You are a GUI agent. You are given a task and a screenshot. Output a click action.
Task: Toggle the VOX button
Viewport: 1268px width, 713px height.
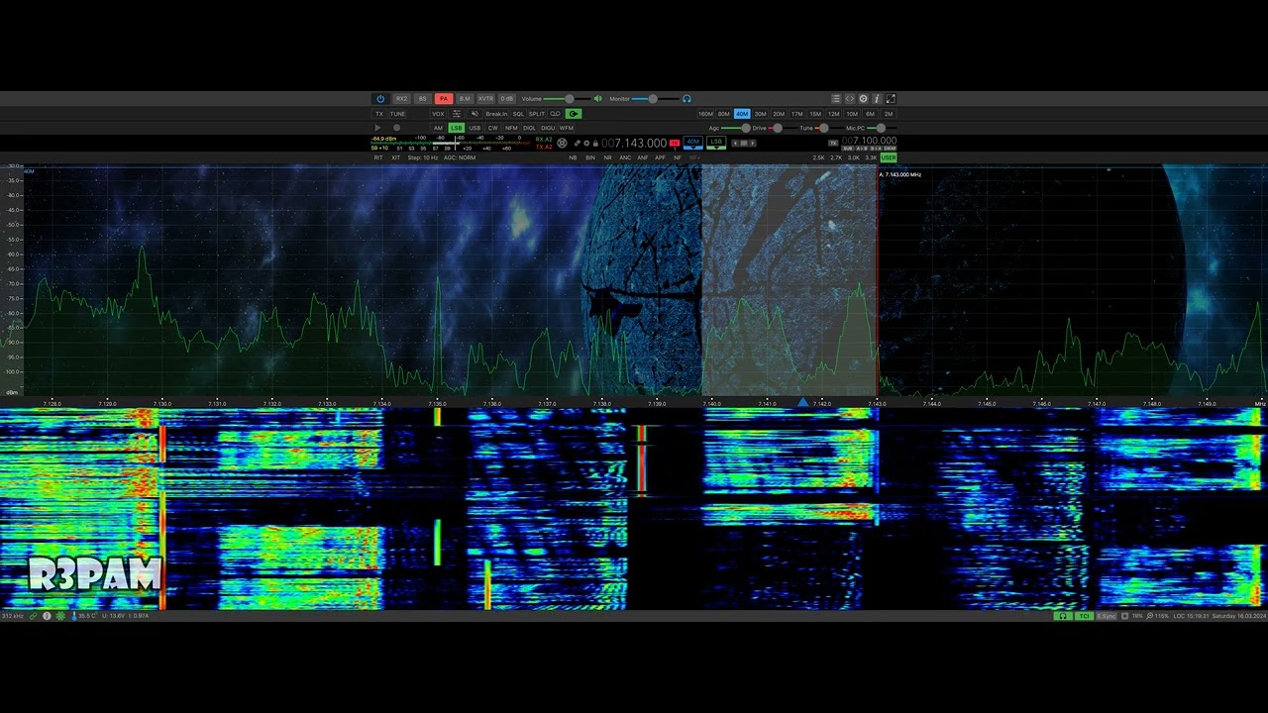(438, 114)
